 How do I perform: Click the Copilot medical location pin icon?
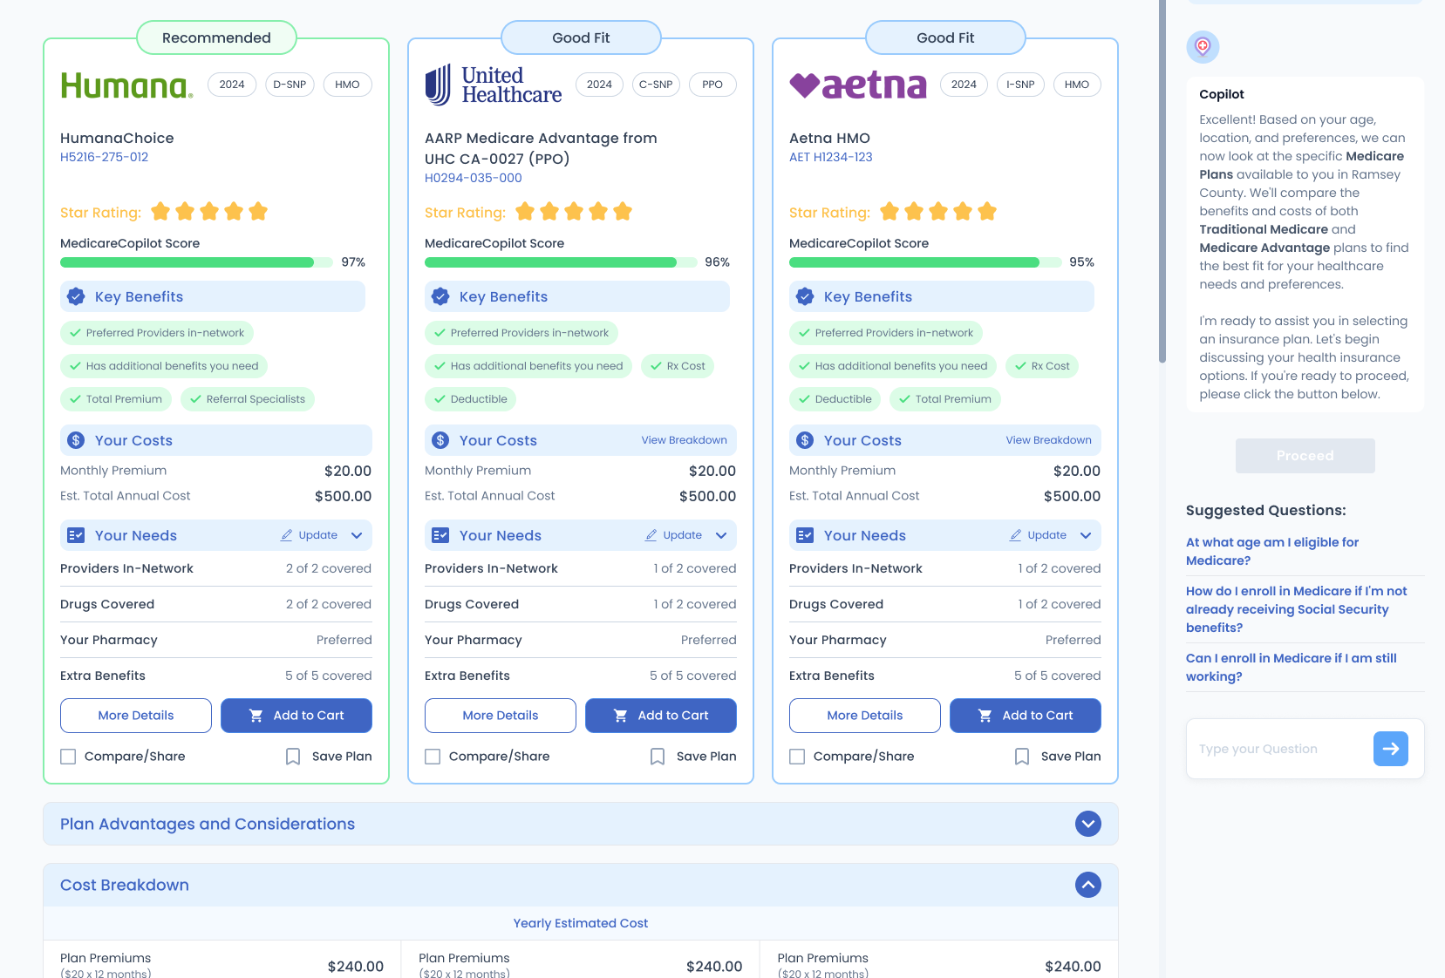pyautogui.click(x=1203, y=47)
